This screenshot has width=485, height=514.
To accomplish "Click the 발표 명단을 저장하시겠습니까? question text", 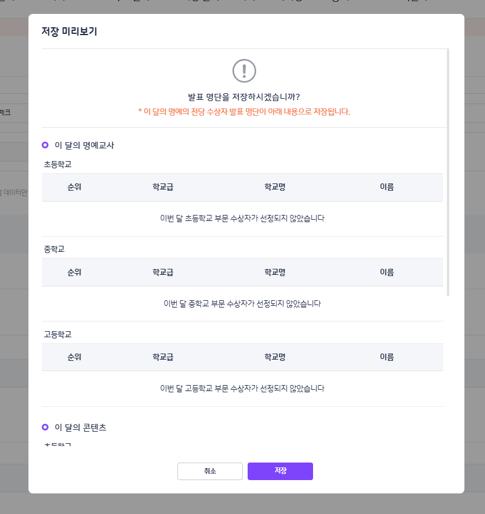I will (244, 97).
